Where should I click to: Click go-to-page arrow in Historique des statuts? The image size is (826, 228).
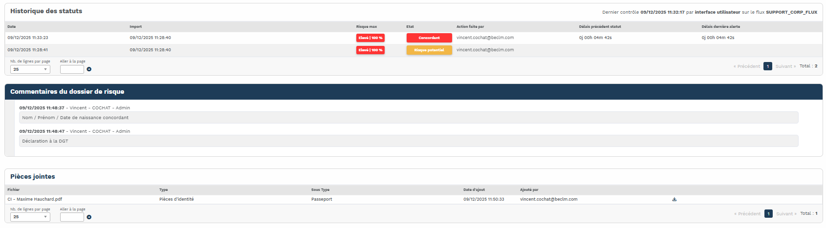pos(89,69)
